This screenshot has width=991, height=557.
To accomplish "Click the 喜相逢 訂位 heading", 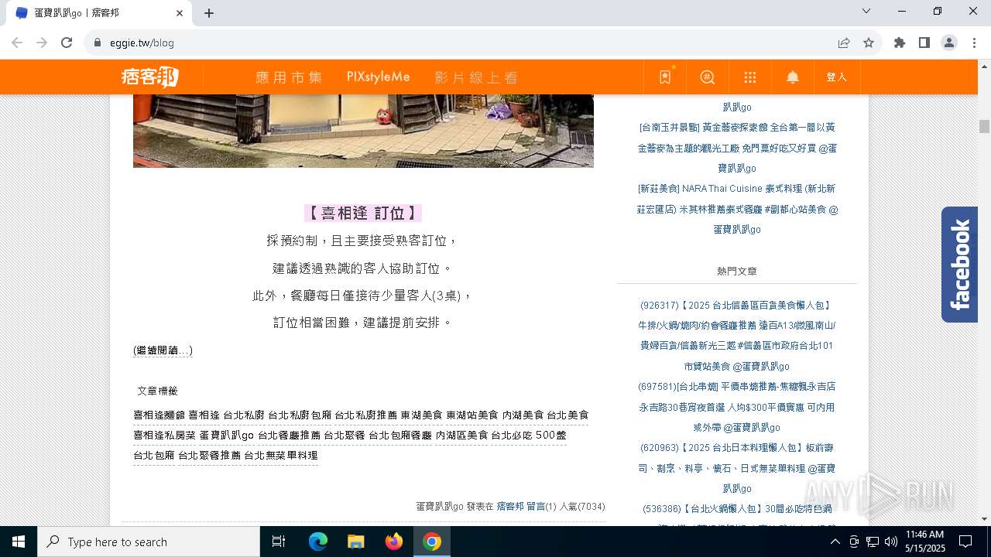I will click(x=363, y=214).
